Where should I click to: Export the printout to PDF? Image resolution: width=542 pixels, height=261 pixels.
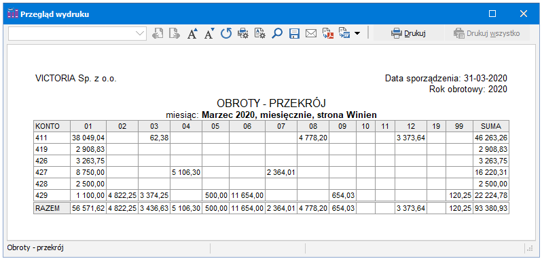[328, 33]
